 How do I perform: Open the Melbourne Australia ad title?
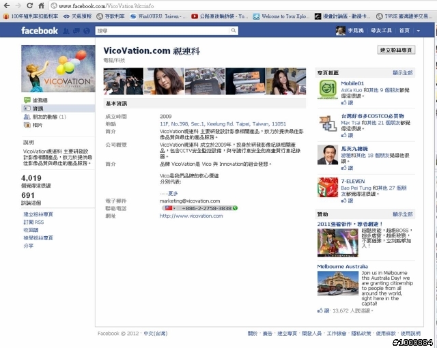pos(343,266)
